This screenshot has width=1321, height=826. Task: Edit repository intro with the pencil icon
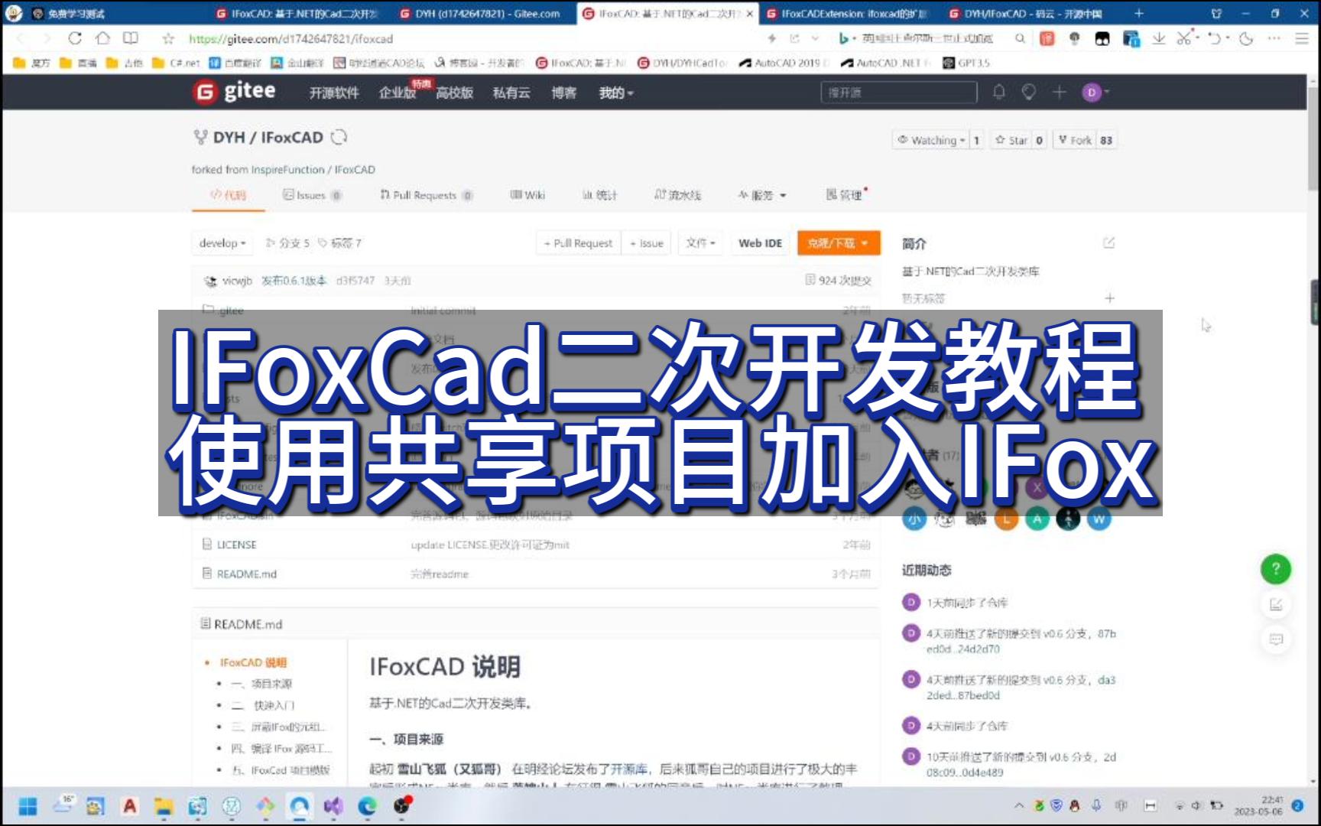(1108, 243)
